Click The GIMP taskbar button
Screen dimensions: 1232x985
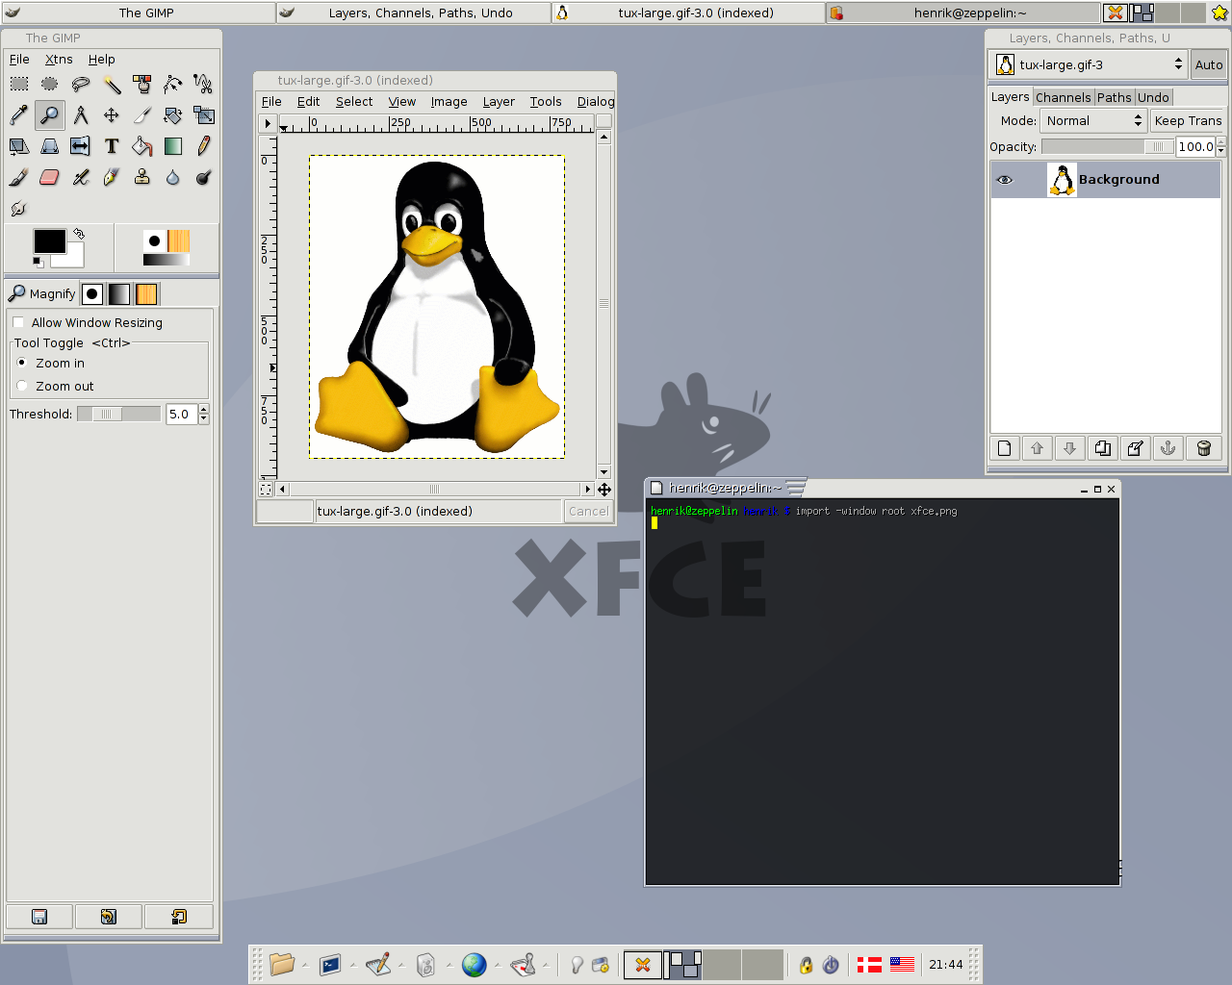(x=138, y=13)
